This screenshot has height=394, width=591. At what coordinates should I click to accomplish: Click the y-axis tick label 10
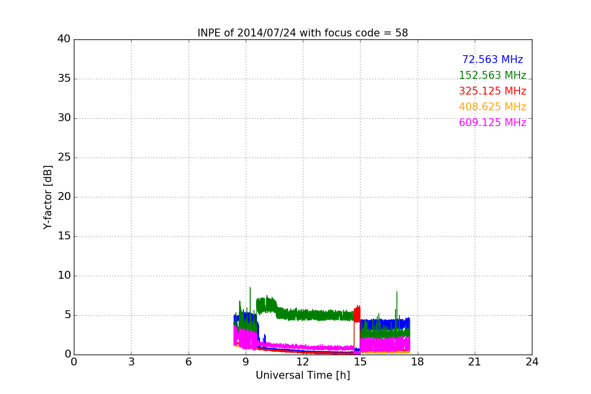click(x=64, y=276)
